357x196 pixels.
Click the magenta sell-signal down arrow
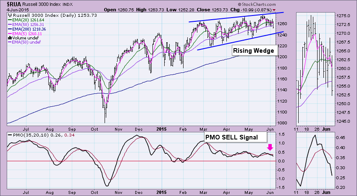270,147
